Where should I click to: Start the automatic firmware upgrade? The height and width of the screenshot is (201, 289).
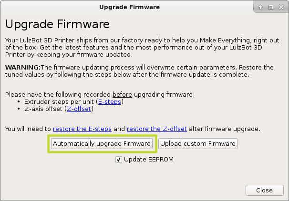pos(102,143)
